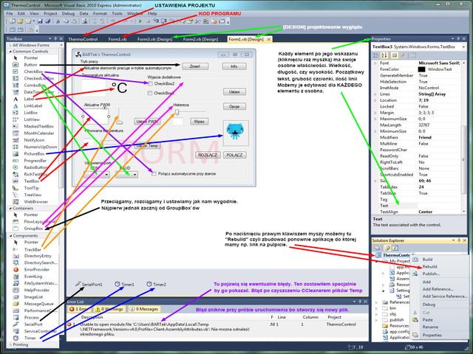The width and height of the screenshot is (473, 354).
Task: Select the Button control in the Toolbox
Action: click(30, 65)
